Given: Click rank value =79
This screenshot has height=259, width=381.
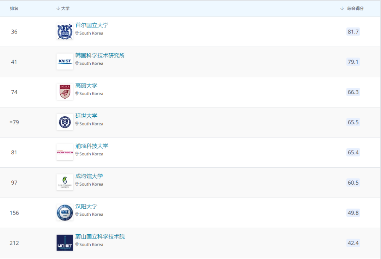Looking at the screenshot, I should 14,122.
